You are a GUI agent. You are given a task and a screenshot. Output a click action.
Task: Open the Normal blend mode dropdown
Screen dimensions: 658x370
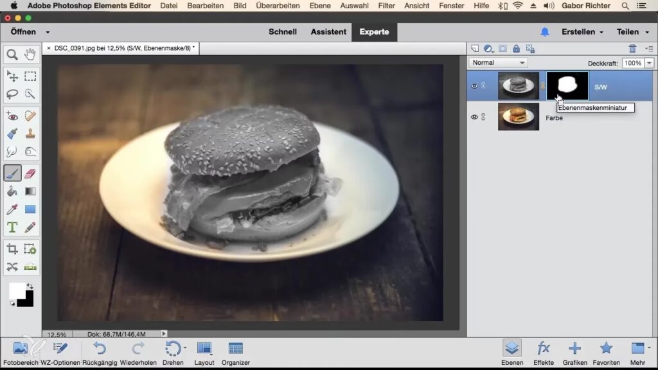click(x=499, y=63)
